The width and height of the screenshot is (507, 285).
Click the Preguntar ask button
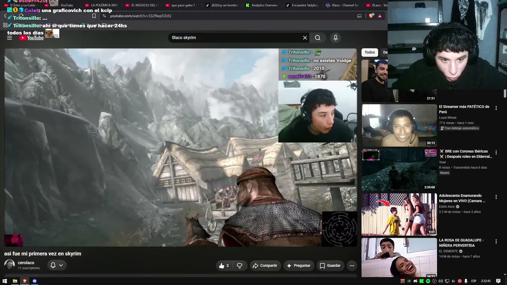[298, 266]
